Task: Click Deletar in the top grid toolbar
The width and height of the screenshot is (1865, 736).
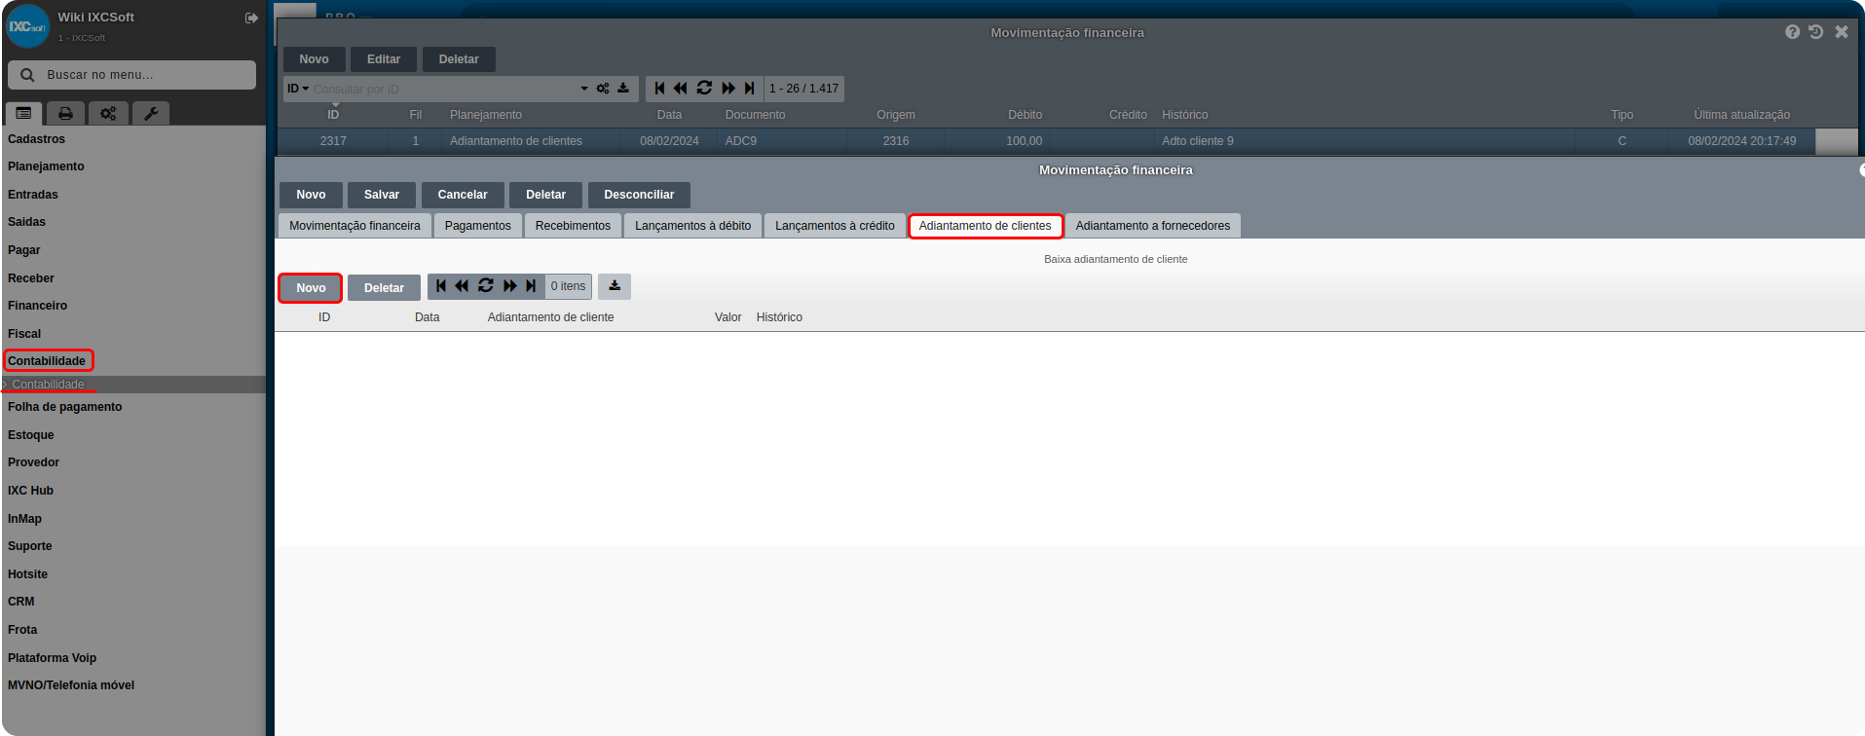Action: point(459,59)
